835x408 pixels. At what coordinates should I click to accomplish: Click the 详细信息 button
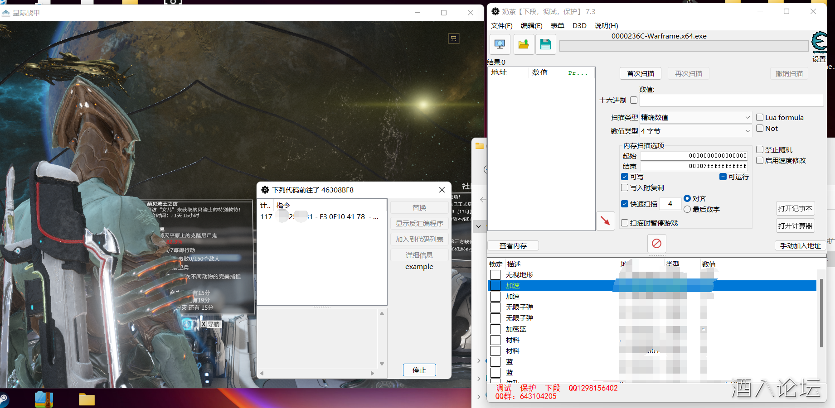click(419, 255)
